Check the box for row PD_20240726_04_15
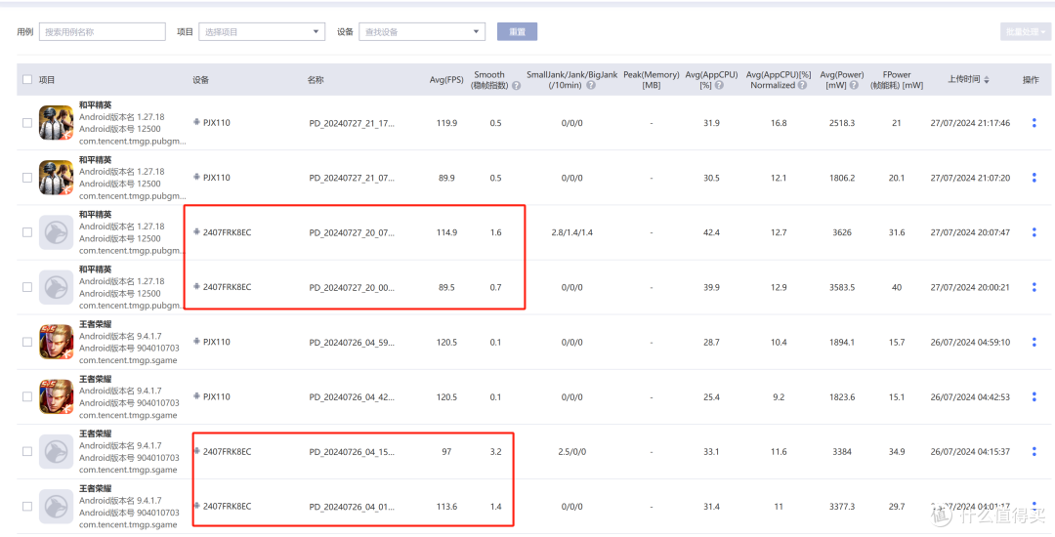This screenshot has height=537, width=1055. (x=27, y=452)
